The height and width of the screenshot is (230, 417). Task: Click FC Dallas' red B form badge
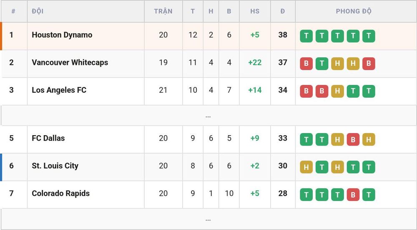point(353,139)
